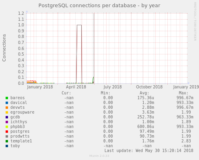Click the toby navy legend swatch
199x160 pixels.
[7, 146]
